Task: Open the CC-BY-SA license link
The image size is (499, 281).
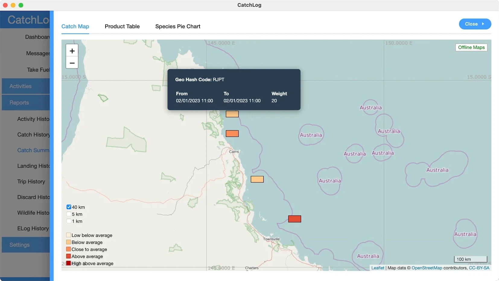Action: [479, 268]
